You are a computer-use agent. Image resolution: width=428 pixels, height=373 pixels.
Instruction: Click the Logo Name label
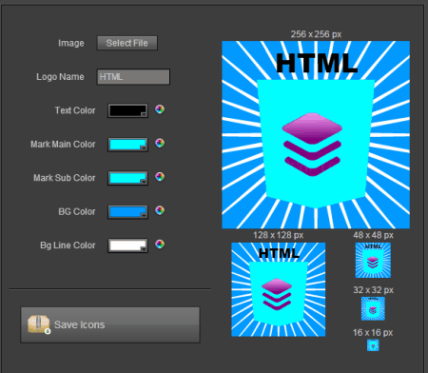(x=60, y=77)
